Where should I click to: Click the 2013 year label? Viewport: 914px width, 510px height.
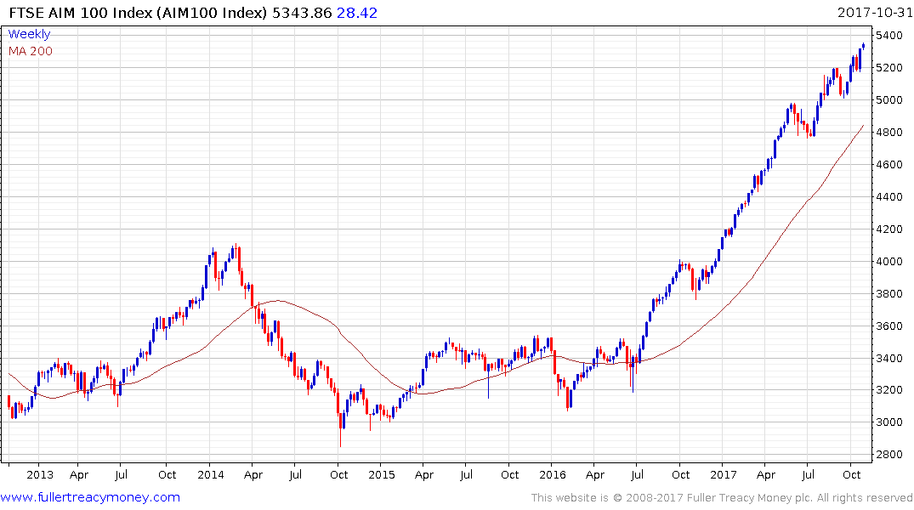pyautogui.click(x=40, y=474)
